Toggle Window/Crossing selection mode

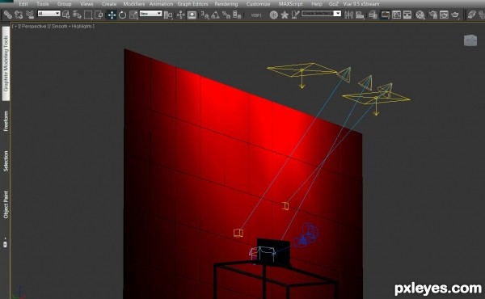(99, 15)
